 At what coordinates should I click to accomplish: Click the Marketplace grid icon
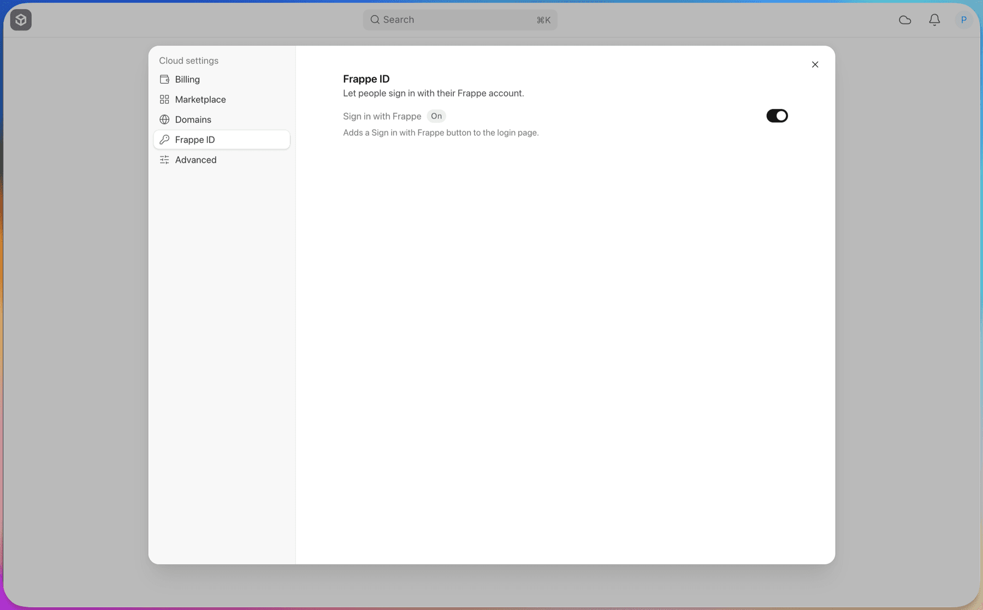pyautogui.click(x=164, y=99)
